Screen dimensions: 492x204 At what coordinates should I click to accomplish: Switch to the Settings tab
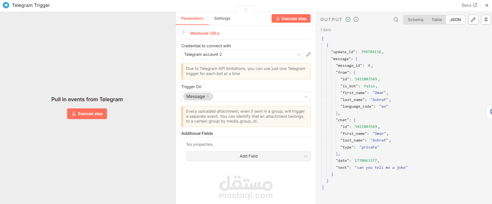point(222,18)
